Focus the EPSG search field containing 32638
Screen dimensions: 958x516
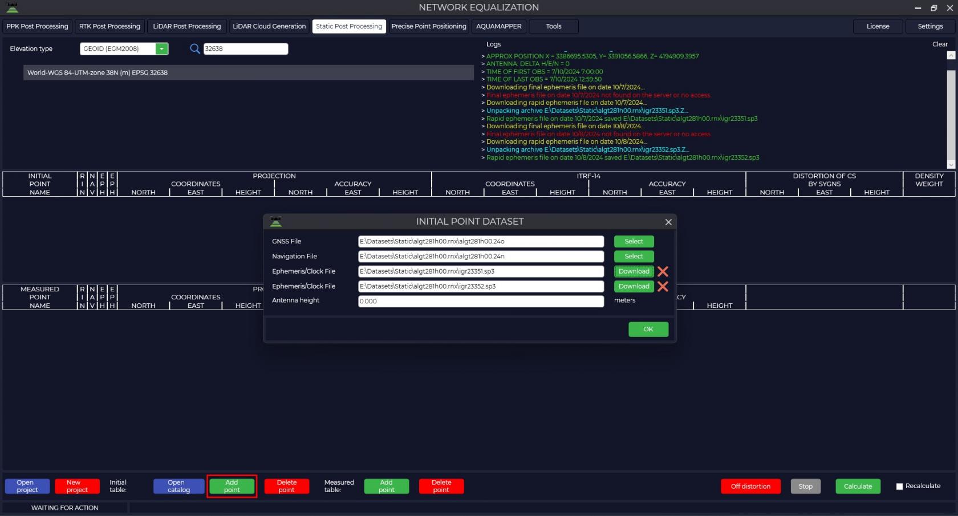[x=246, y=49]
